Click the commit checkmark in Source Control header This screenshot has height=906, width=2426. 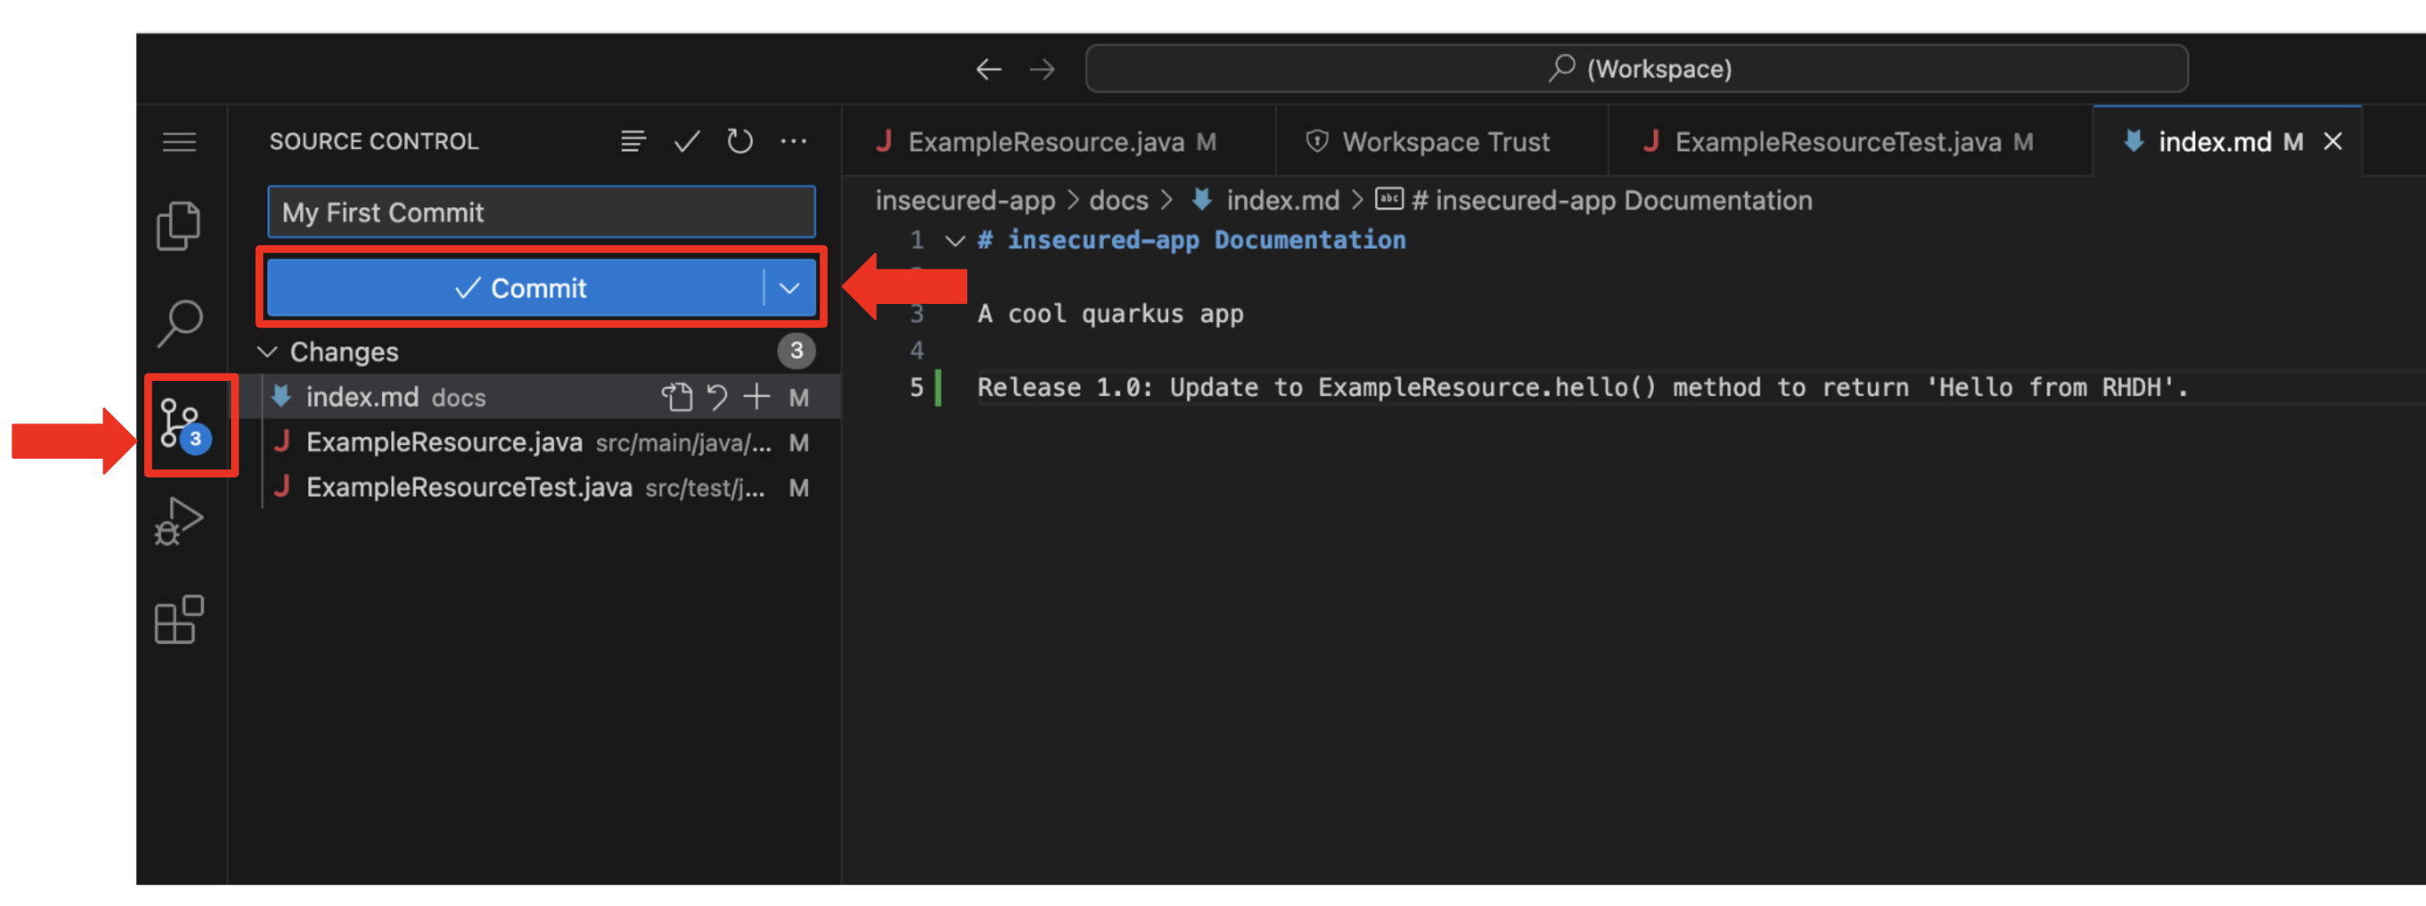(687, 142)
